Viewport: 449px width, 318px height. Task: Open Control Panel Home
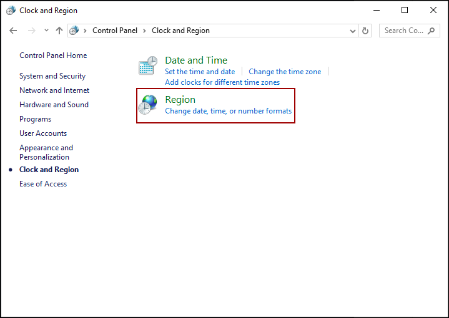coord(53,55)
